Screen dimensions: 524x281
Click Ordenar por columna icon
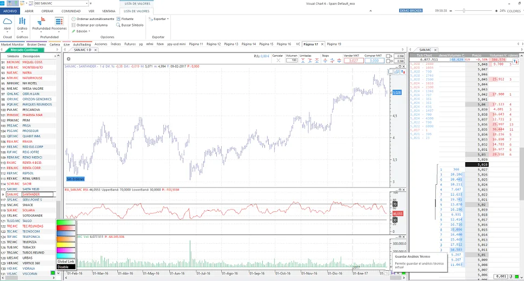(x=74, y=25)
